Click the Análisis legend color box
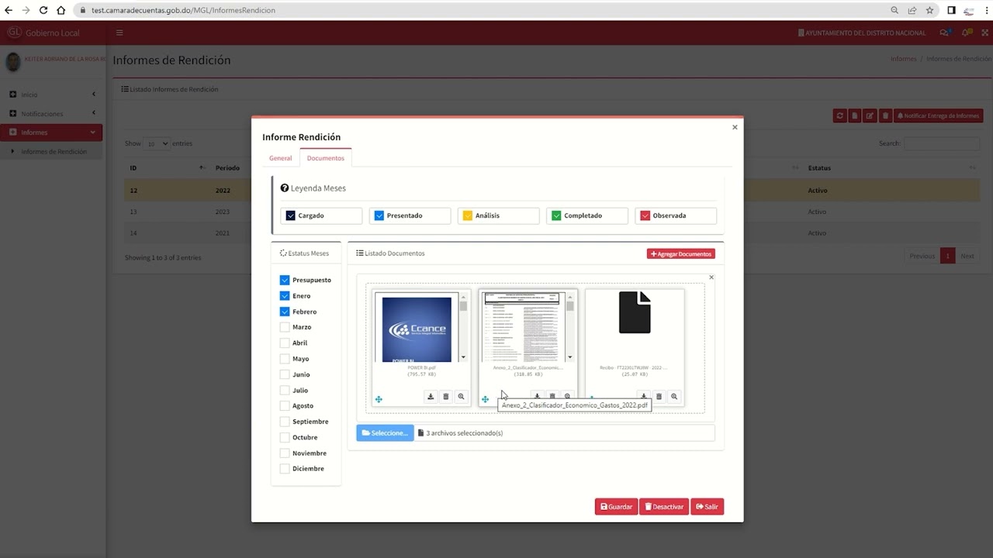993x558 pixels. (468, 215)
